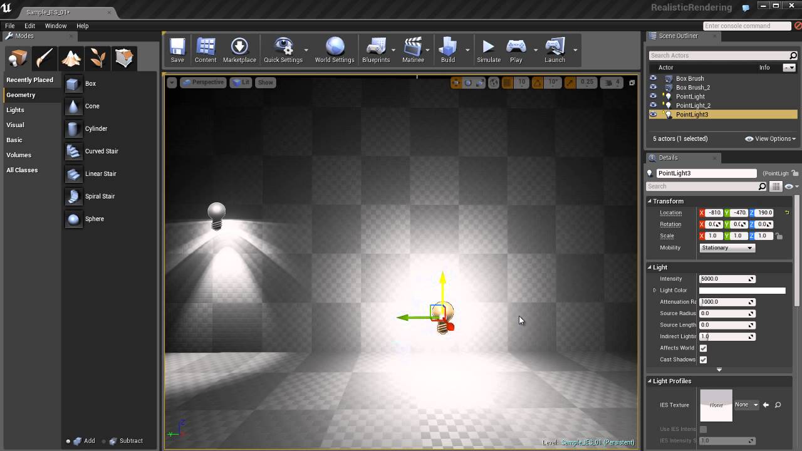The width and height of the screenshot is (802, 451).
Task: Open the viewport options dropdown arrow
Action: pyautogui.click(x=172, y=83)
